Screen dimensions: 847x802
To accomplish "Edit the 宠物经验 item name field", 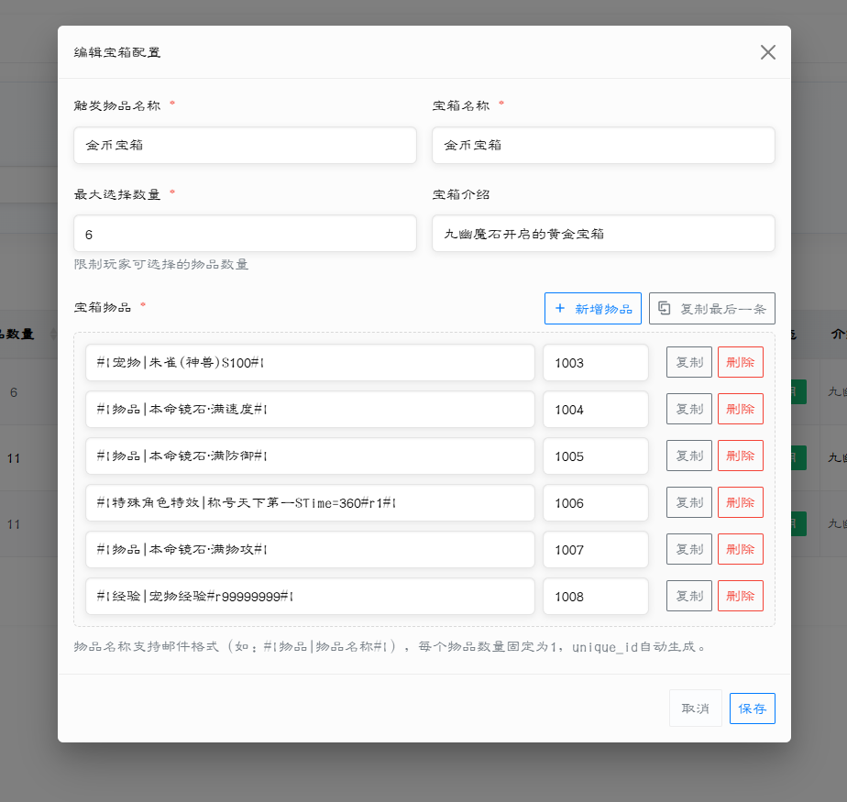I will pyautogui.click(x=310, y=597).
